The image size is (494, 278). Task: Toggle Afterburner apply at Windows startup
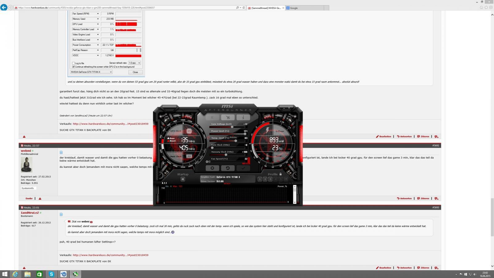(x=183, y=179)
